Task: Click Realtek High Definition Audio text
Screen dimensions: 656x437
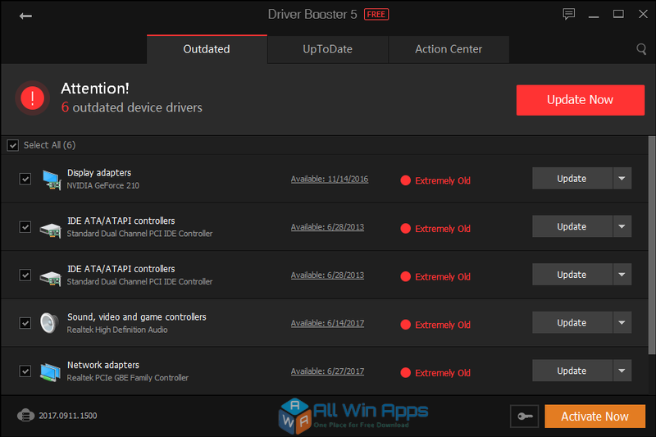Action: click(x=117, y=330)
